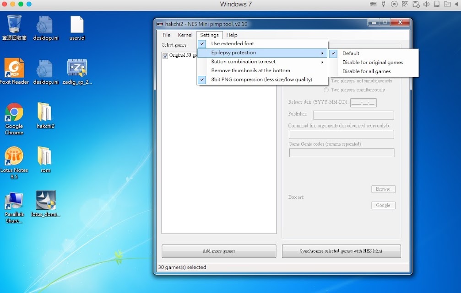461x293 pixels.
Task: Toggle 8bit PNG compression option
Action: click(262, 80)
